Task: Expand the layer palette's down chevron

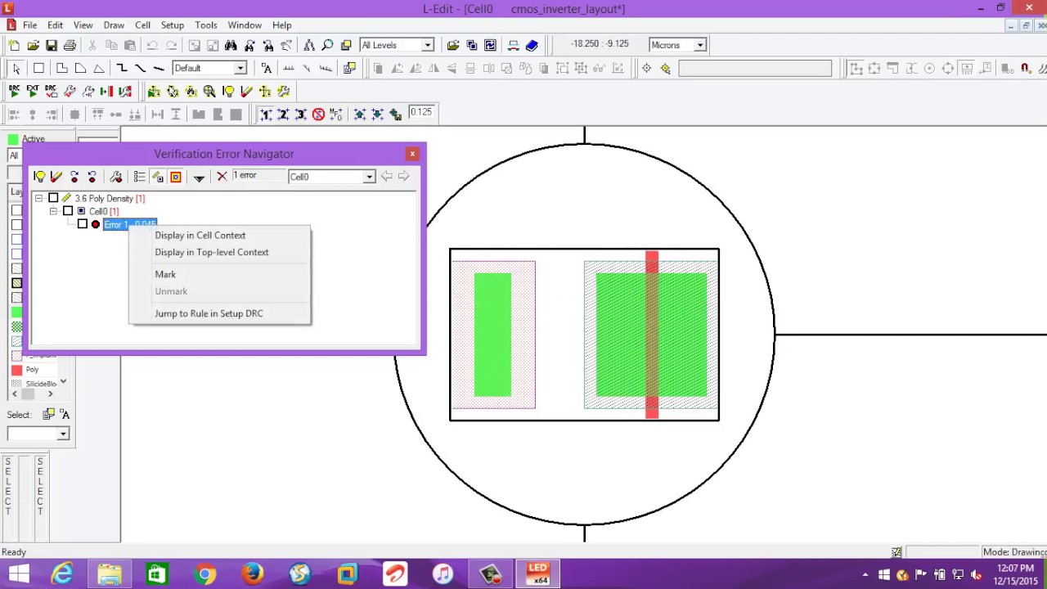Action: [x=63, y=382]
